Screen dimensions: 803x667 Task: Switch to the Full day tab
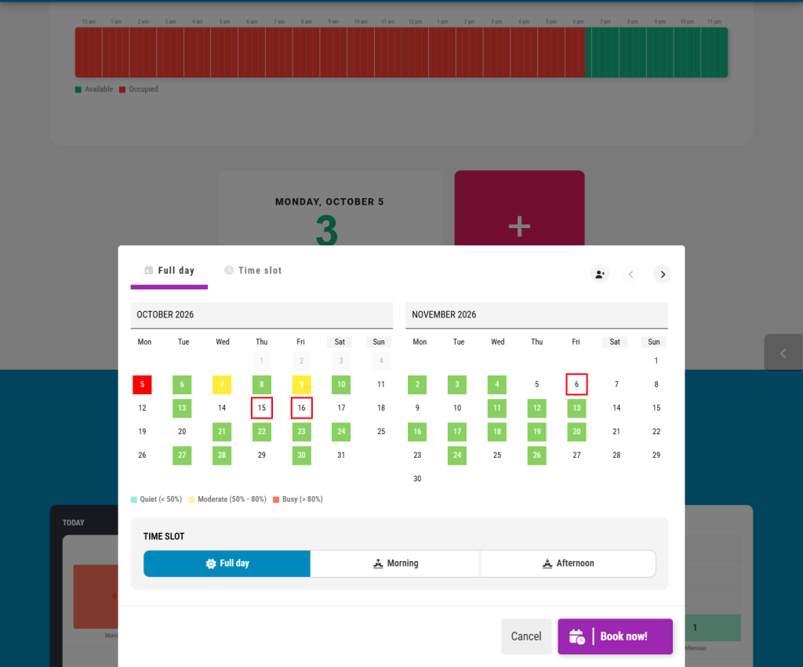point(169,270)
